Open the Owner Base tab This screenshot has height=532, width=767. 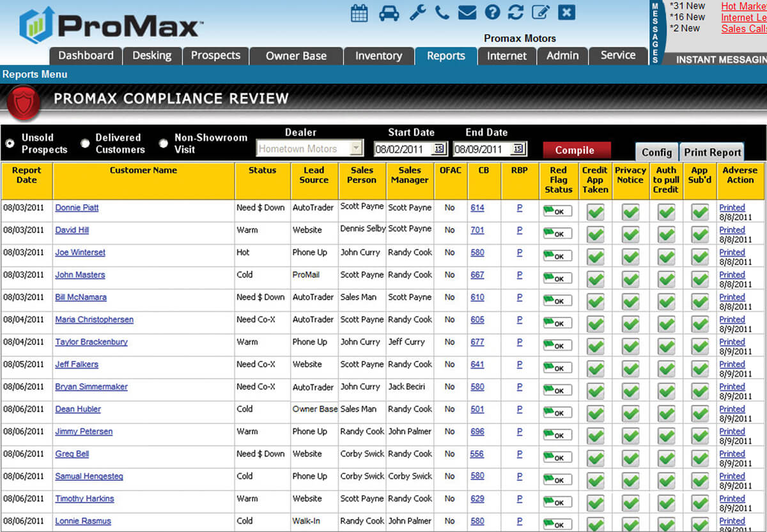[x=296, y=56]
